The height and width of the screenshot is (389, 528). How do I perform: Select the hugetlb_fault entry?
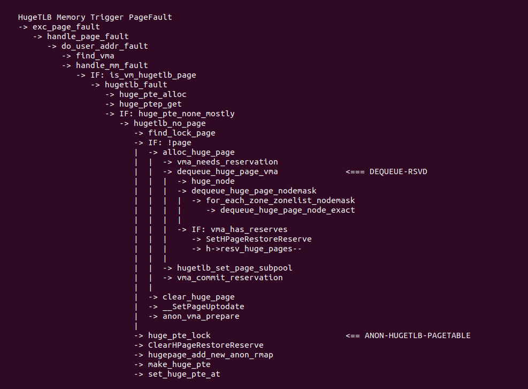136,85
